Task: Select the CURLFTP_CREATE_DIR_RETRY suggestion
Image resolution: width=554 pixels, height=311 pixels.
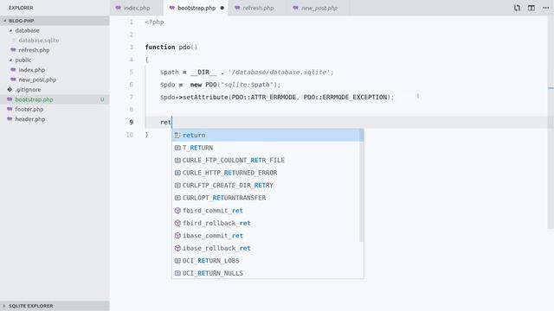Action: (x=267, y=185)
